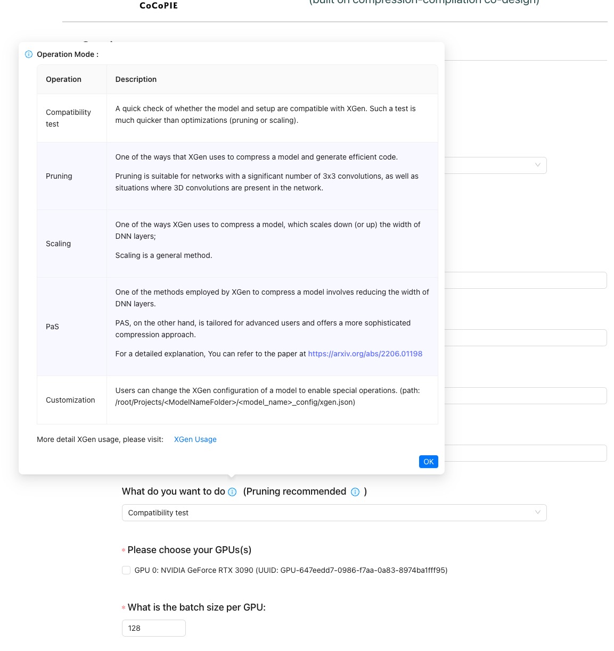Click the 'Compatibility test' operation cell
Viewport: 614px width, 651px height.
[x=72, y=118]
